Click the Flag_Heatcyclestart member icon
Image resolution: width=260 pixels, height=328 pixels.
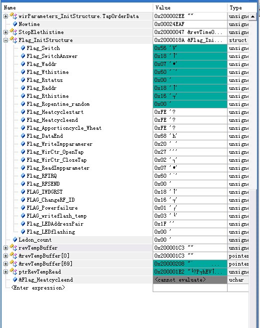coord(23,112)
